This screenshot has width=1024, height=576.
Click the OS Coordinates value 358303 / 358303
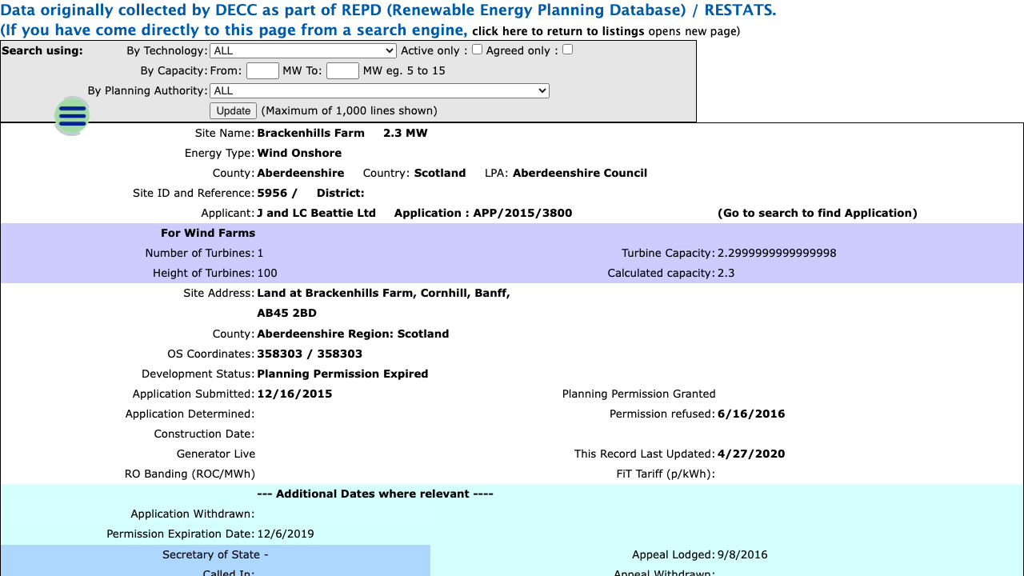(x=310, y=354)
